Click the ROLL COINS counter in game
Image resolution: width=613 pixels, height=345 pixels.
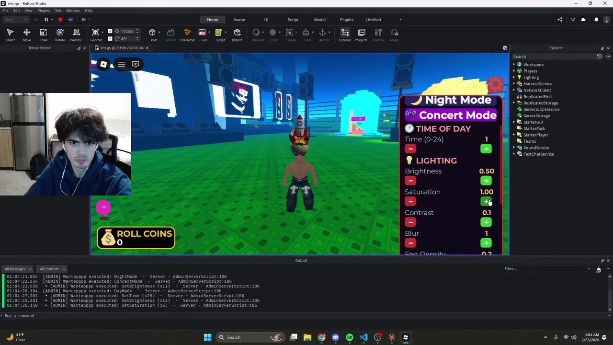(136, 238)
